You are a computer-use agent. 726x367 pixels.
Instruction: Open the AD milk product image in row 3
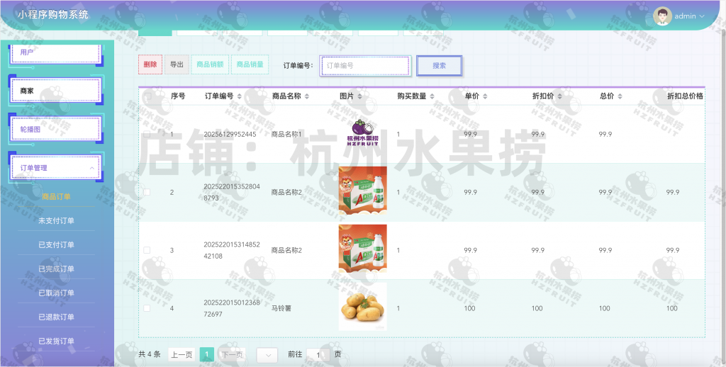click(x=362, y=249)
